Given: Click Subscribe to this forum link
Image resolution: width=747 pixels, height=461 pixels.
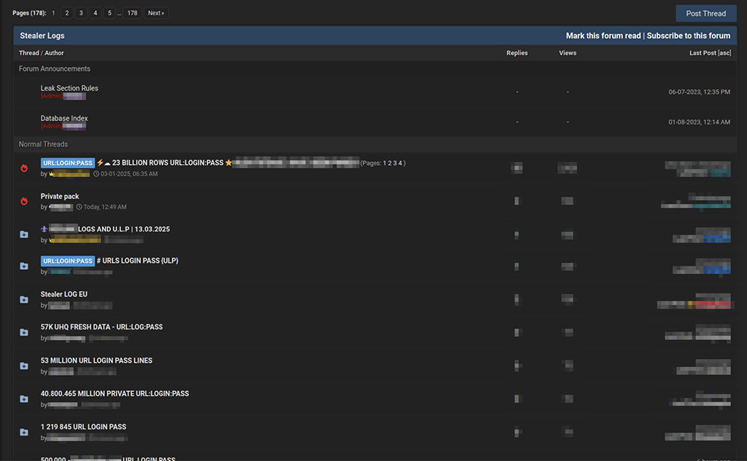Looking at the screenshot, I should [x=688, y=36].
